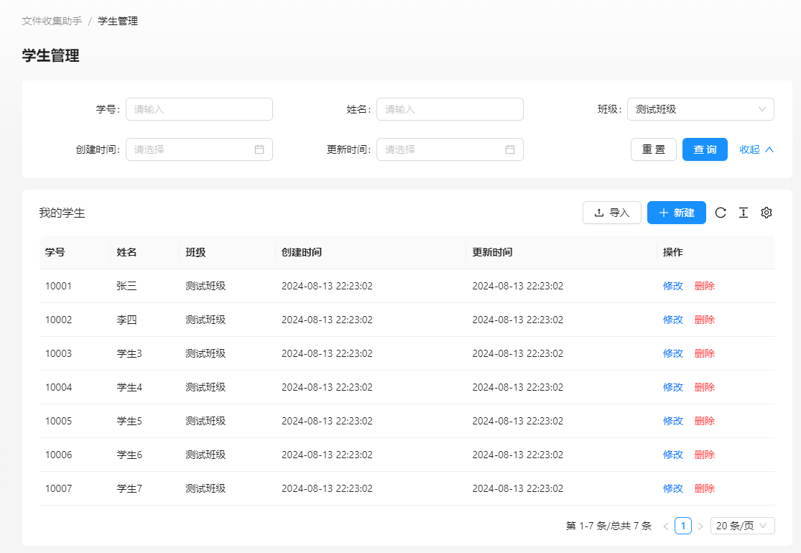Click the name 学生5
Image resolution: width=801 pixels, height=553 pixels.
click(129, 421)
